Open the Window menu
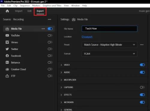The width and height of the screenshot is (150, 111). [75, 6]
